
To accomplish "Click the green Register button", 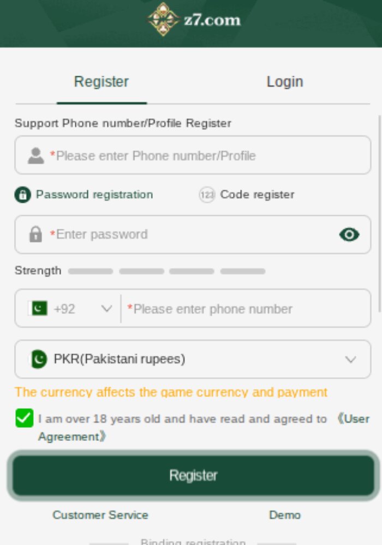I will point(193,475).
